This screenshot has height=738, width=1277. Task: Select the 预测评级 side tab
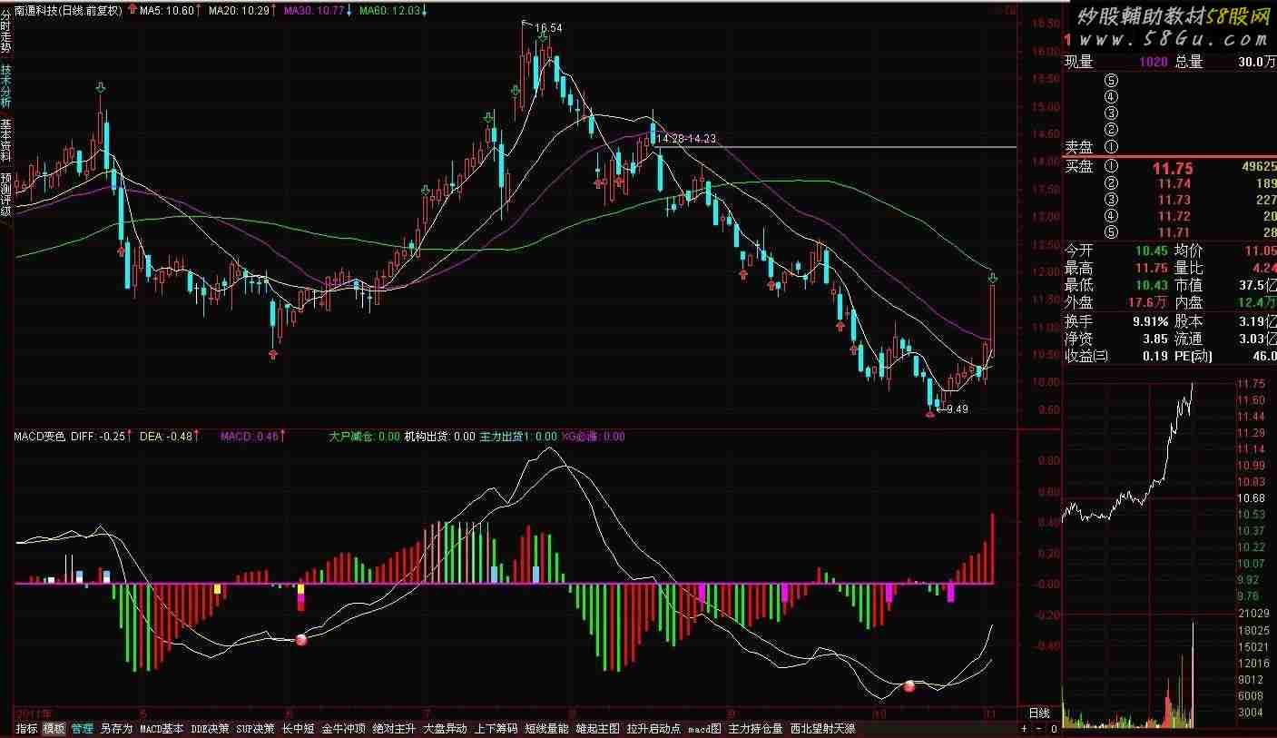[6, 194]
